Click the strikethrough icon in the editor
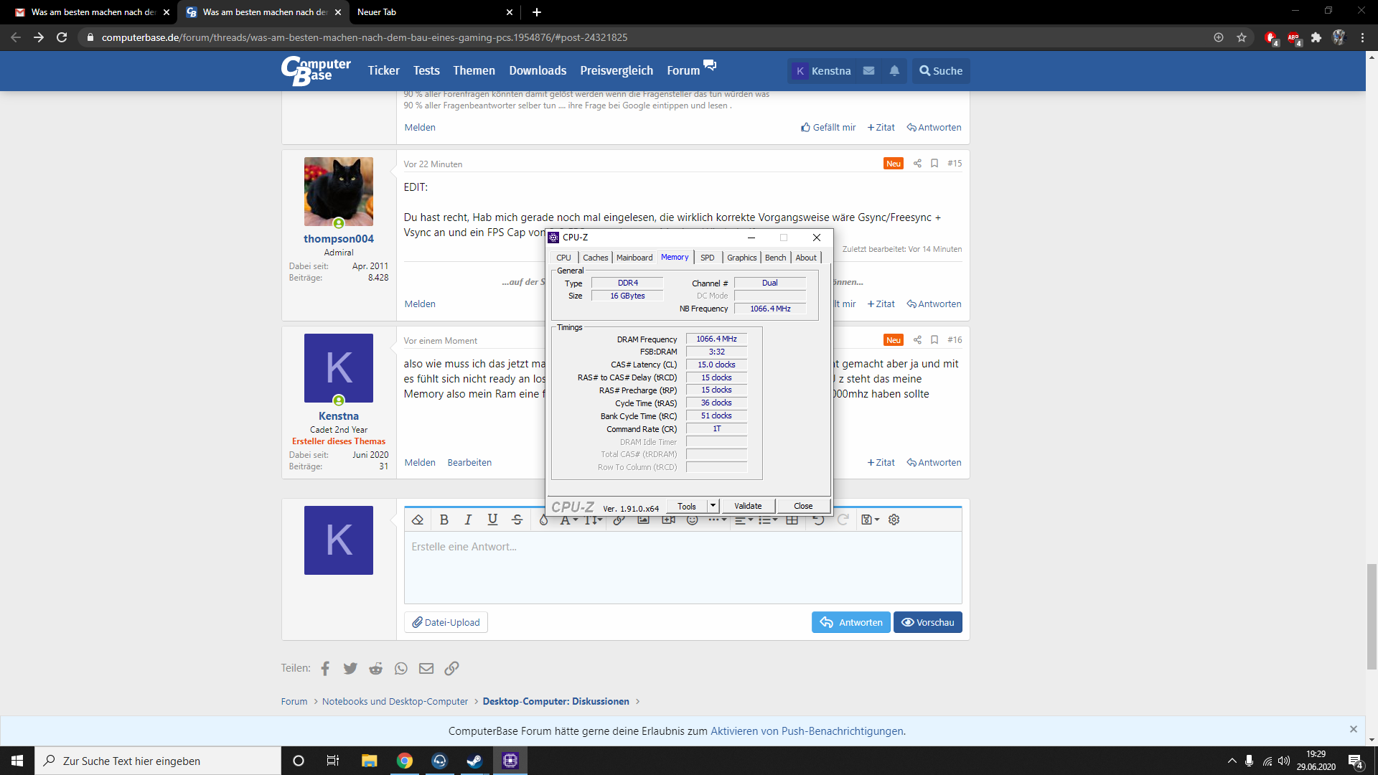1378x775 pixels. [x=517, y=520]
